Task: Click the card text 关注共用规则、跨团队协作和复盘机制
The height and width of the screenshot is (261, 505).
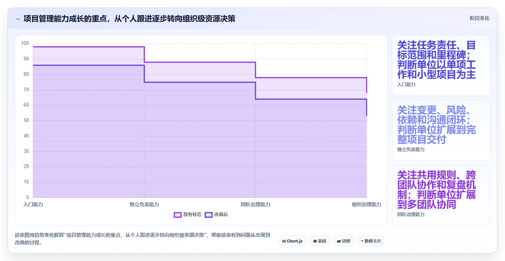Action: pos(437,190)
